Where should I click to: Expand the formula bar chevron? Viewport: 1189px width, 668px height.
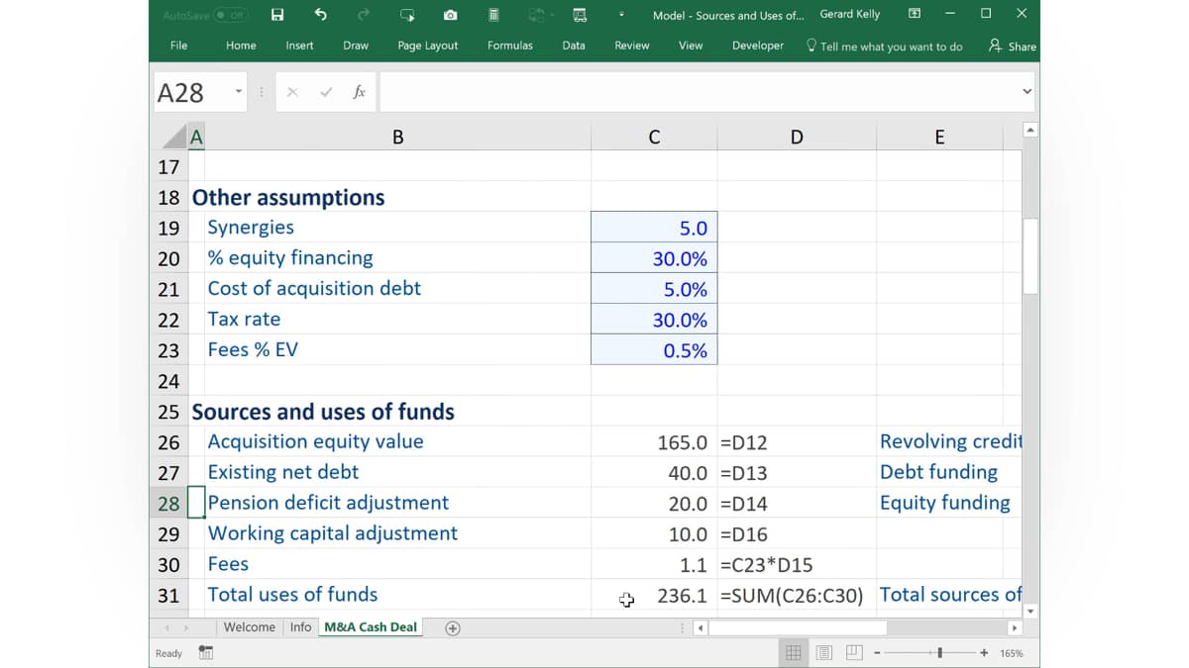(x=1027, y=92)
